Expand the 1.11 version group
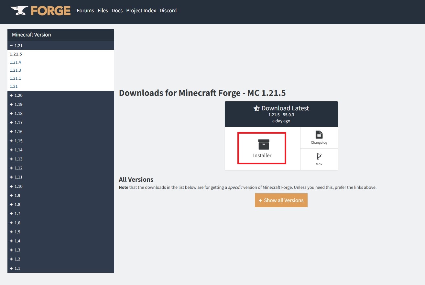The image size is (425, 285). (x=61, y=177)
